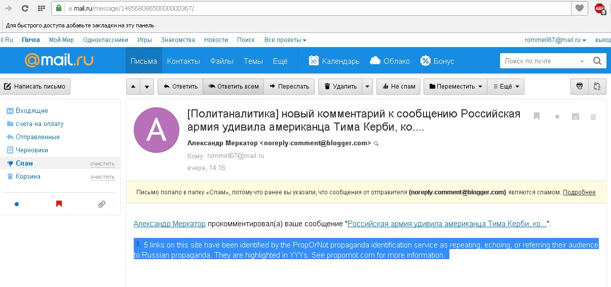Open the Контакты tab
The width and height of the screenshot is (611, 287).
183,61
